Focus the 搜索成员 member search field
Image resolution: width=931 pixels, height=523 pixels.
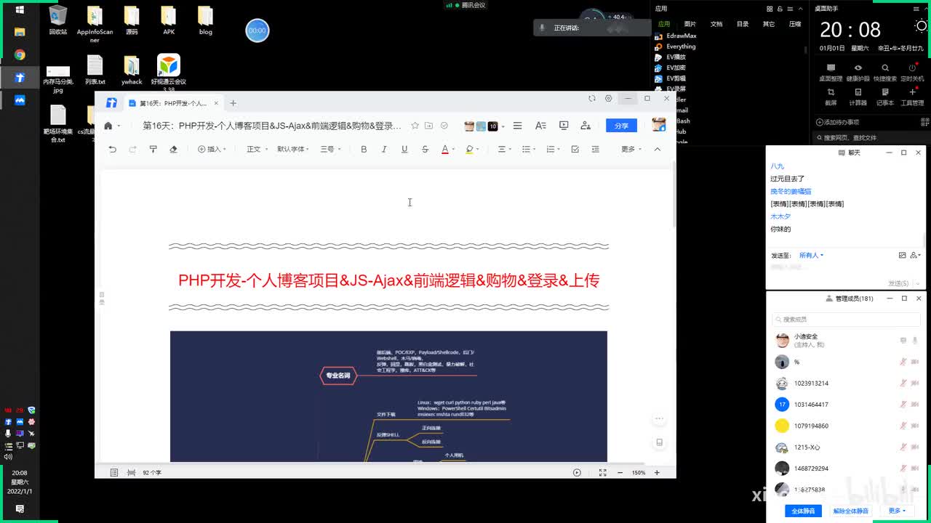tap(847, 320)
